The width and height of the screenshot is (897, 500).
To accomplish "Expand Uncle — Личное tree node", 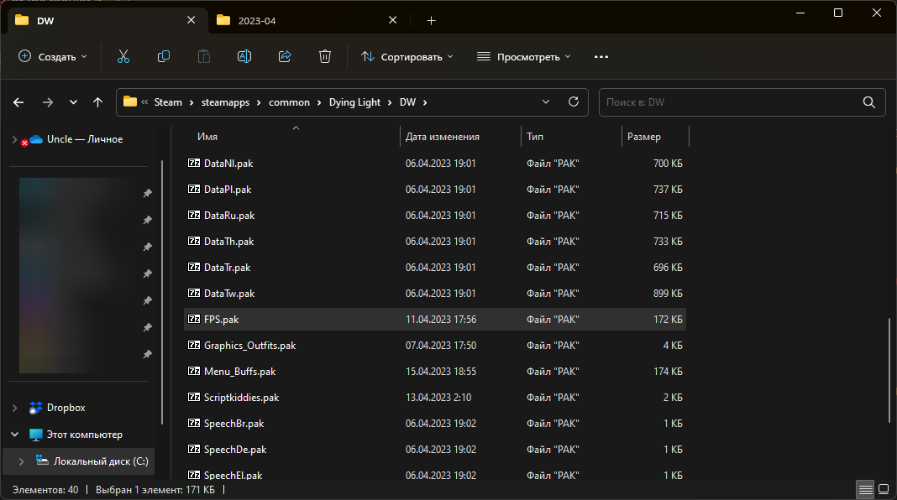I will [x=15, y=139].
